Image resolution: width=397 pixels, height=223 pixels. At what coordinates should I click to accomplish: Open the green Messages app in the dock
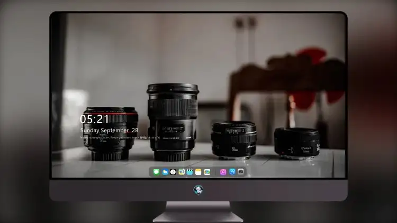click(156, 172)
